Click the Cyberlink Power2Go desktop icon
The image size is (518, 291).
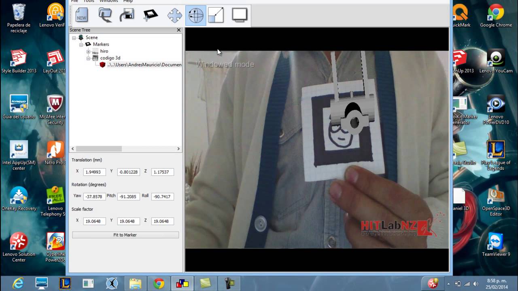click(x=55, y=247)
